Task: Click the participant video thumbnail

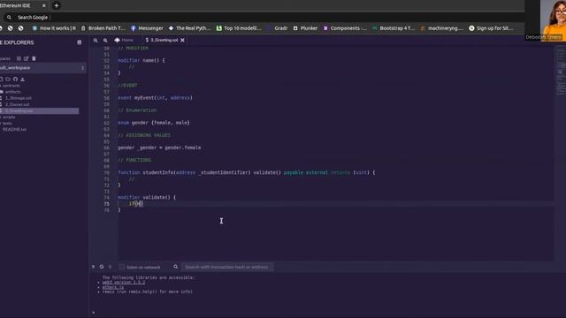Action: click(553, 20)
